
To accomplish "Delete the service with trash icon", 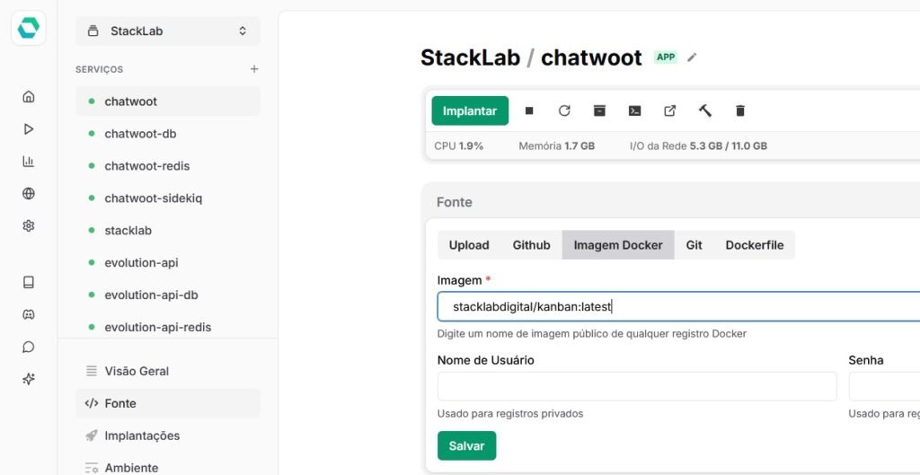I will [x=740, y=110].
